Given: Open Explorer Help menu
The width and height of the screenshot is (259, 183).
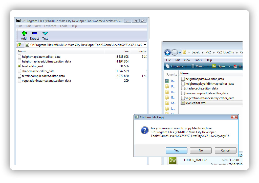Looking at the screenshot, I should [x=209, y=60].
